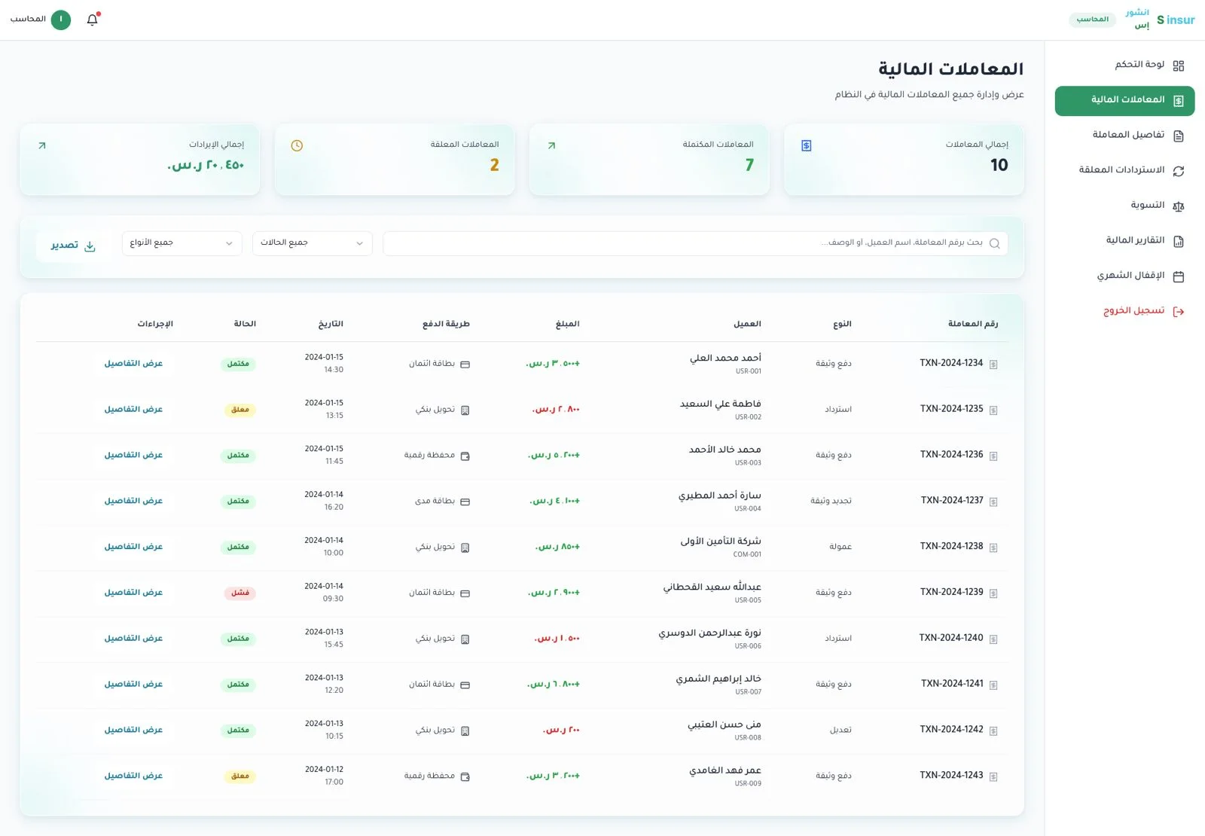The width and height of the screenshot is (1205, 836).
Task: Click the download icon on export button
Action: pos(90,246)
